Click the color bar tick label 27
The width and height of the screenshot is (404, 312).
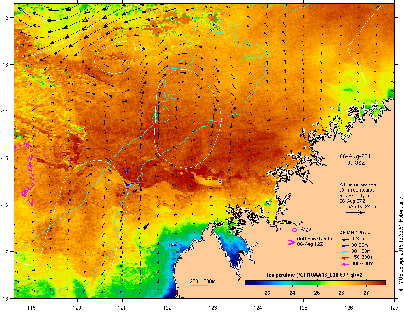(x=366, y=293)
